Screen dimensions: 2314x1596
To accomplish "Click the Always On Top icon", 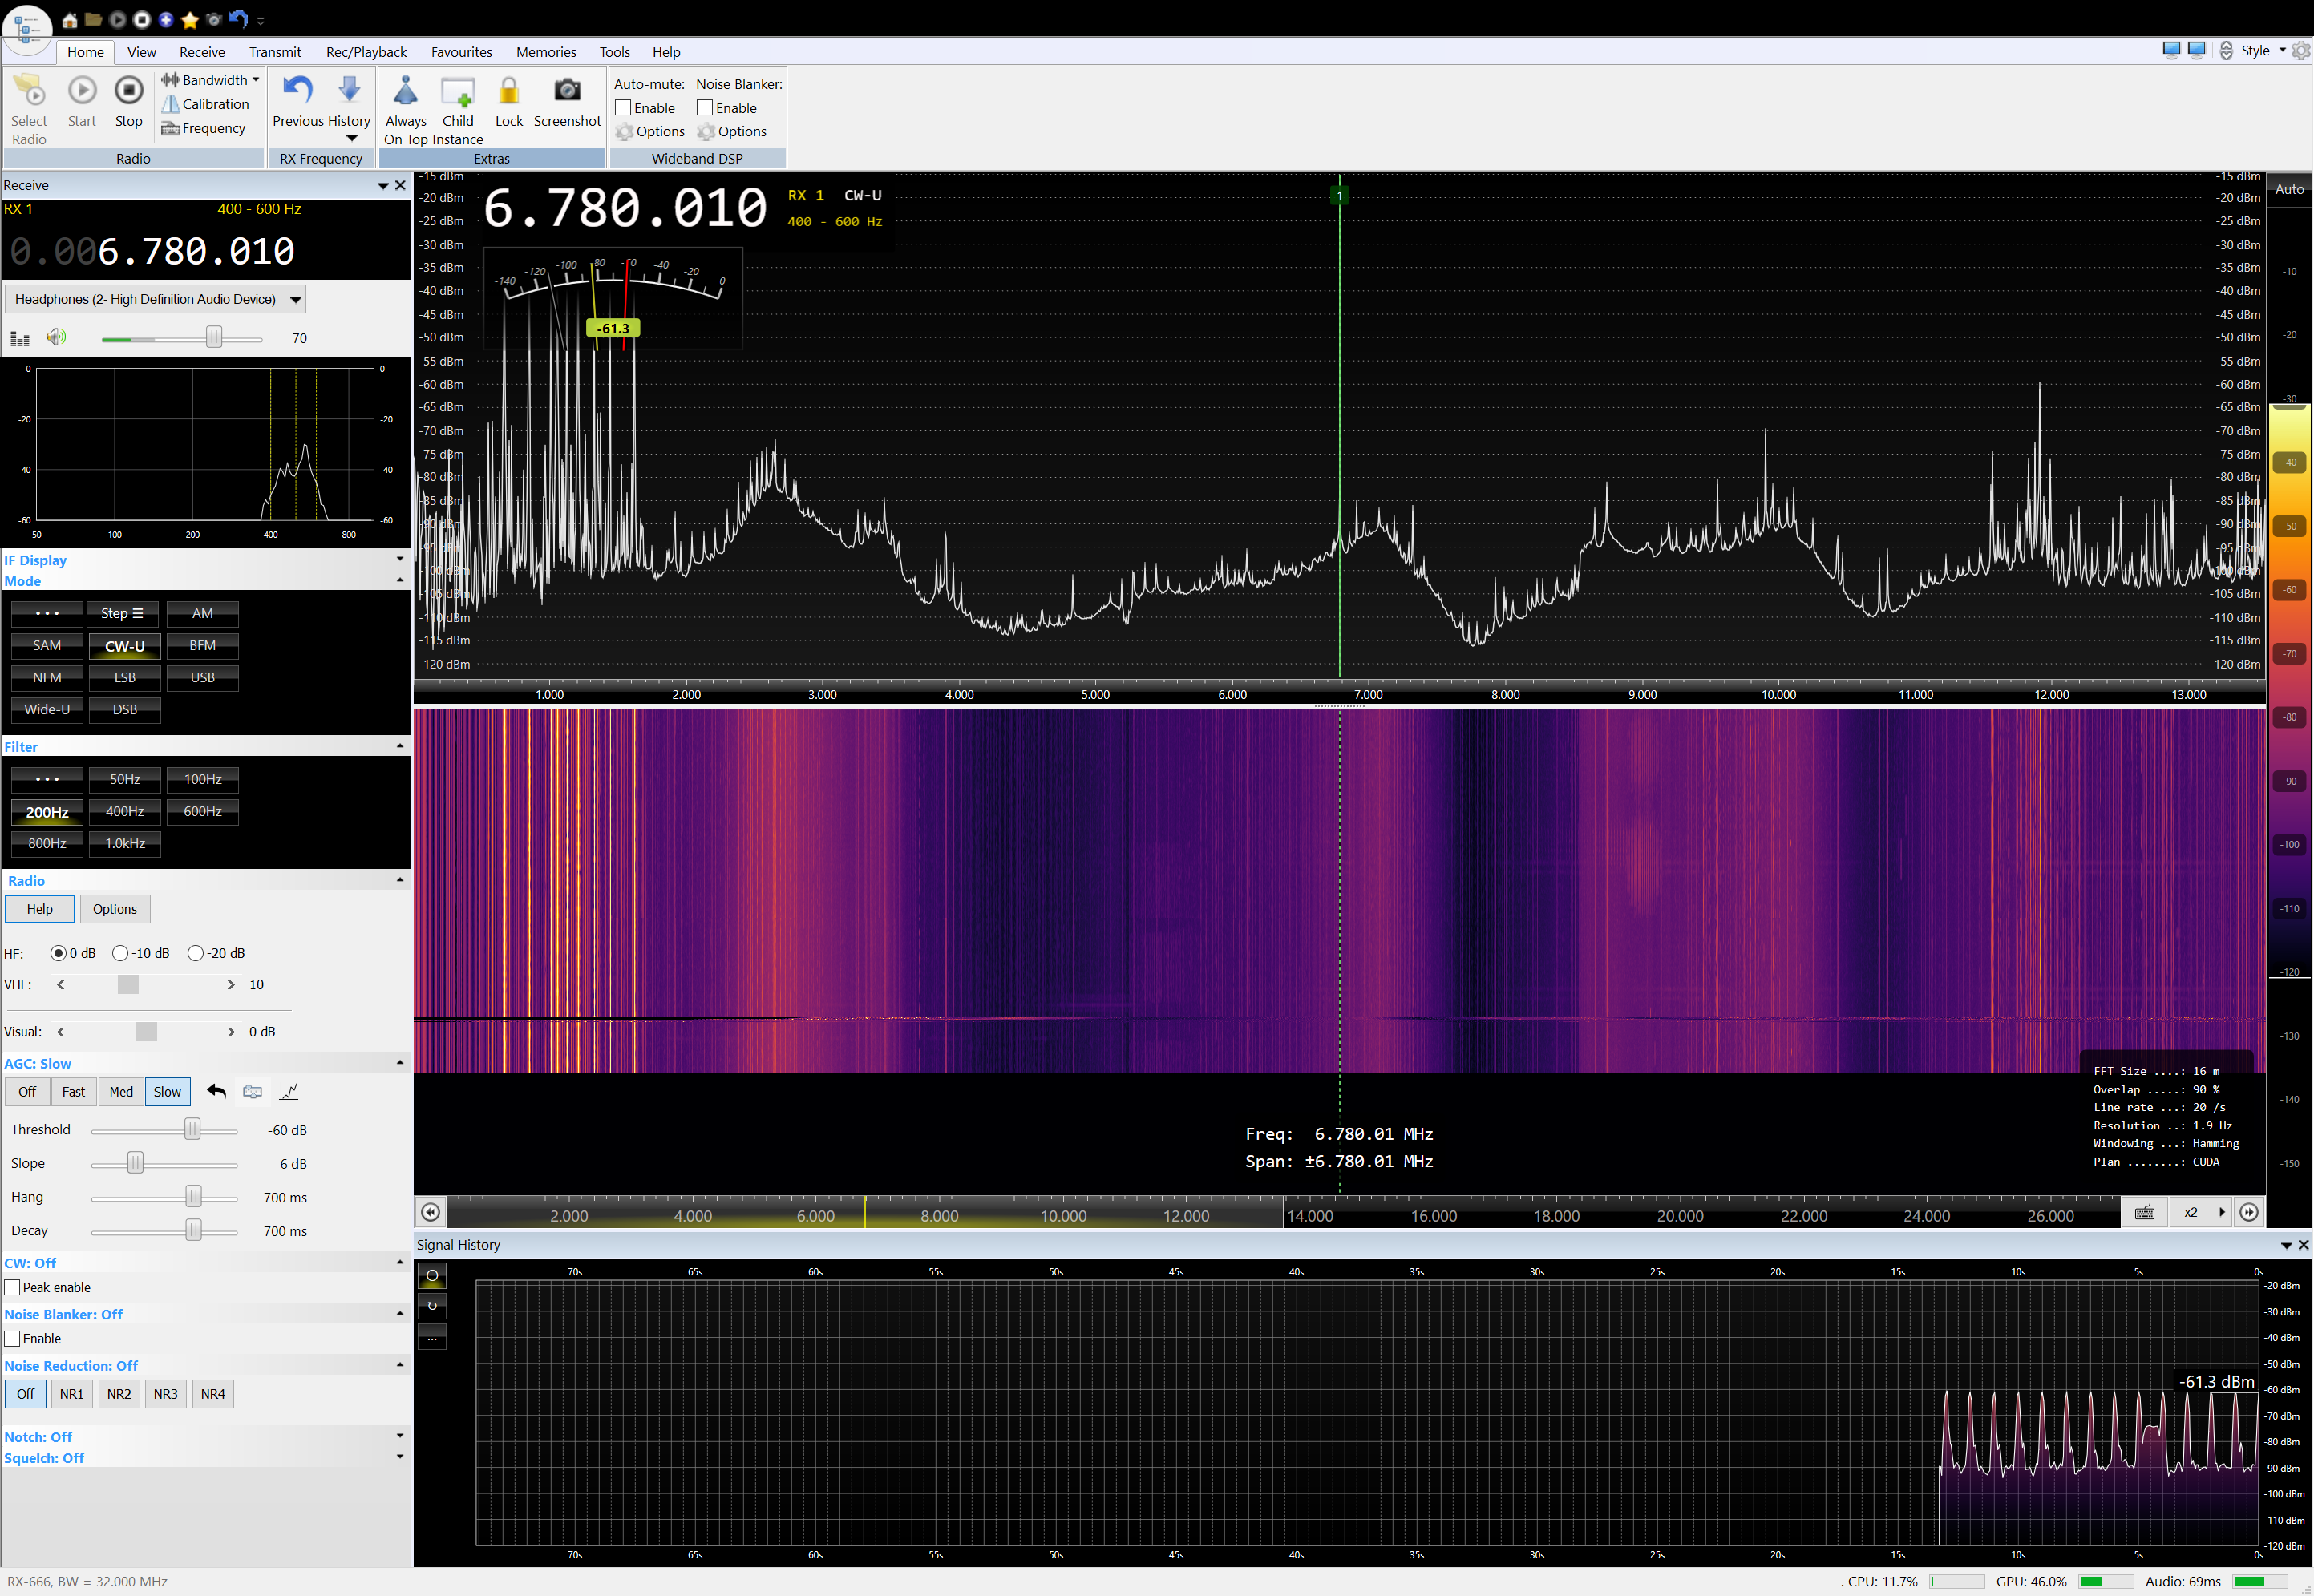I will (x=405, y=91).
